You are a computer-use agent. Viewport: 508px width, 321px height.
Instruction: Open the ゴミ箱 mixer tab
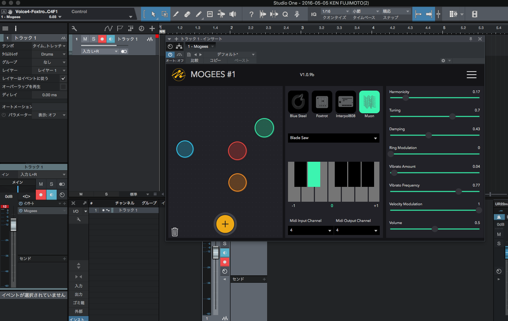(x=79, y=303)
